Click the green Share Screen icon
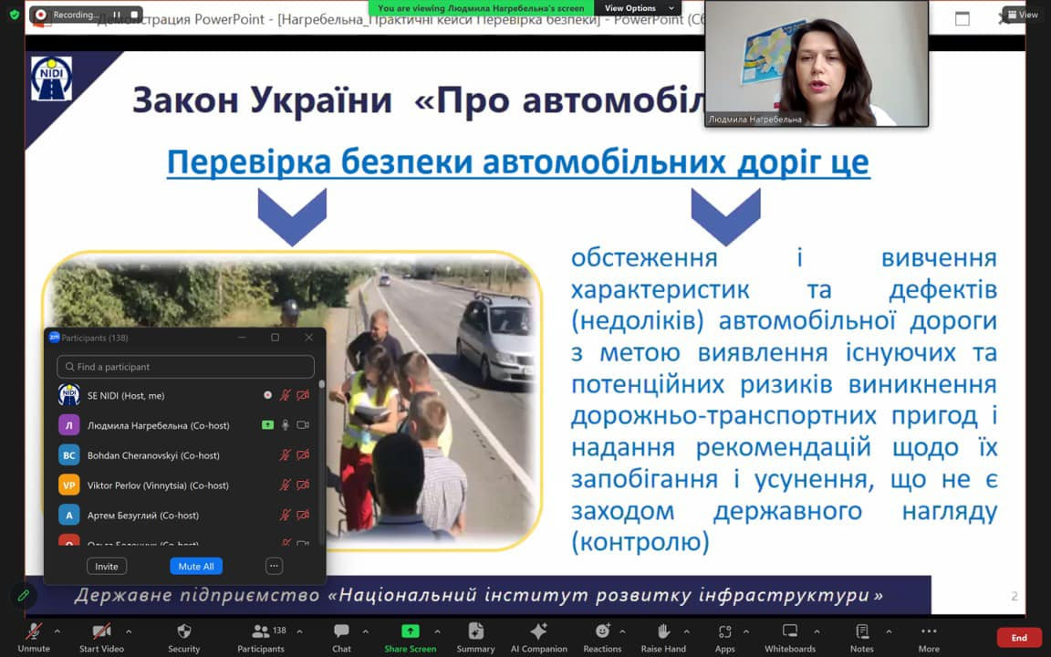The image size is (1051, 657). coord(410,631)
